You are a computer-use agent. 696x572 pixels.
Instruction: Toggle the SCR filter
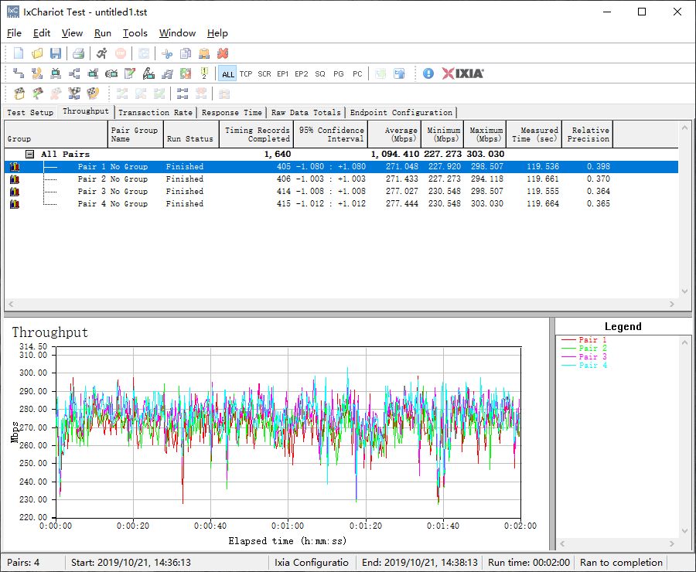tap(264, 74)
